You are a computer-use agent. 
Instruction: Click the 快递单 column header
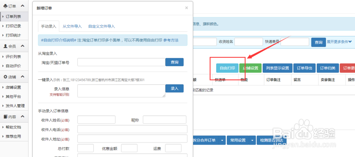tap(220, 80)
